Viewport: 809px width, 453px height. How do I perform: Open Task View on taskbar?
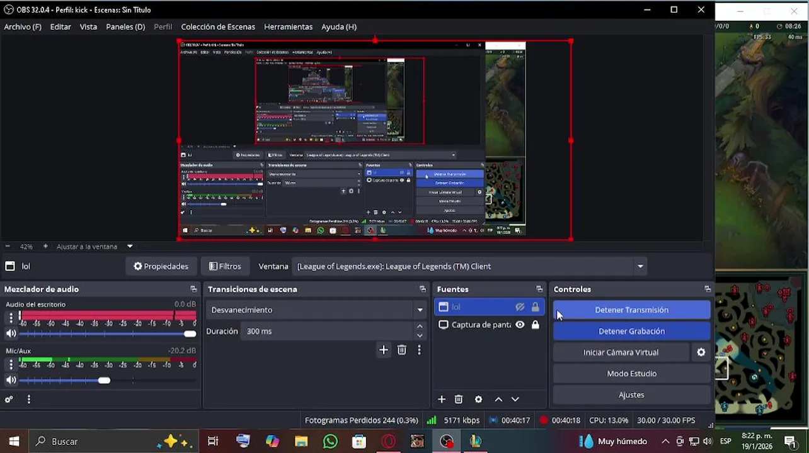click(x=213, y=442)
